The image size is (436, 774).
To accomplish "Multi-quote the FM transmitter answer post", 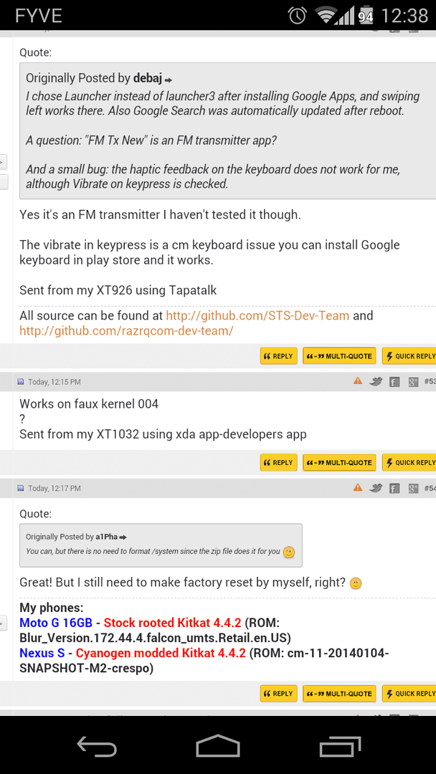I will 339,356.
